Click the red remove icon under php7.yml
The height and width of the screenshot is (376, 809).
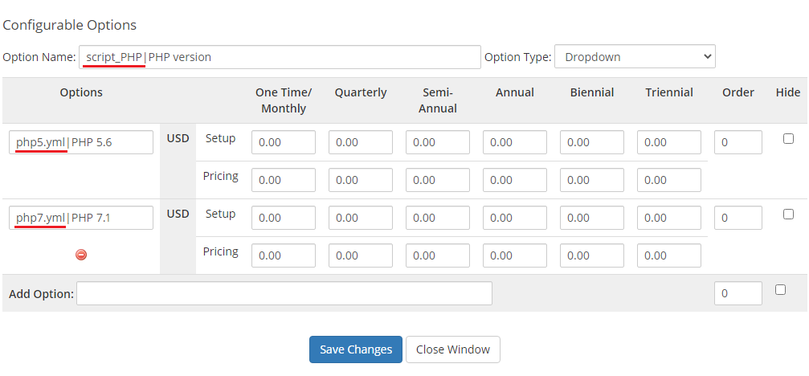81,255
